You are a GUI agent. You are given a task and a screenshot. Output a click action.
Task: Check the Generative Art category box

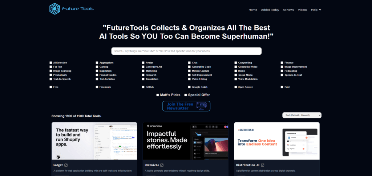pyautogui.click(x=143, y=67)
